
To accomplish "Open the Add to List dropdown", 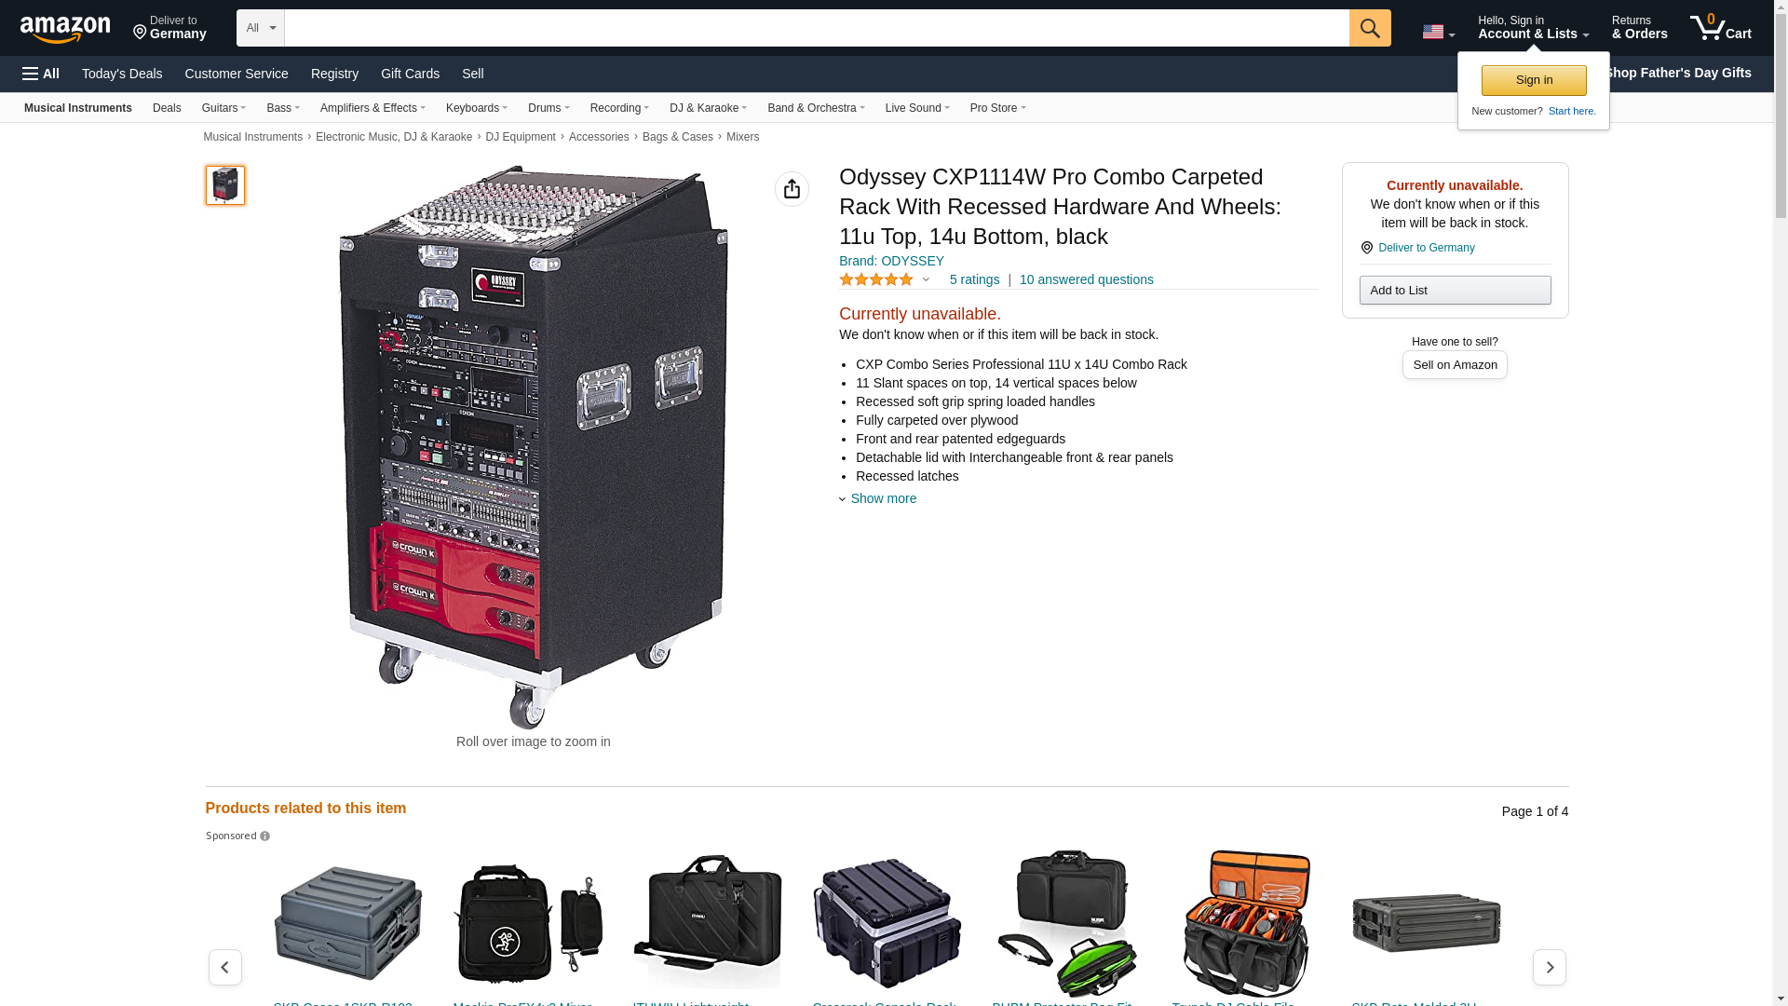I will [x=1454, y=291].
